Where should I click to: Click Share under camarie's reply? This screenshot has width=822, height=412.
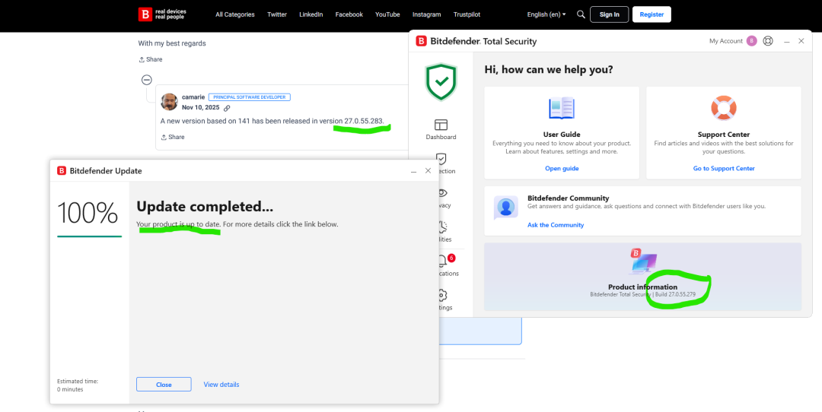tap(173, 137)
